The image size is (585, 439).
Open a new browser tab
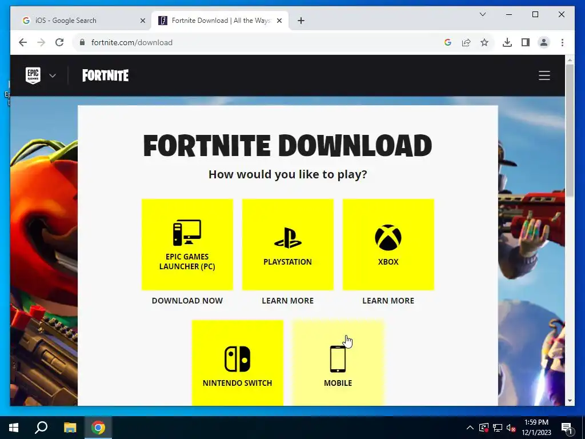(301, 21)
